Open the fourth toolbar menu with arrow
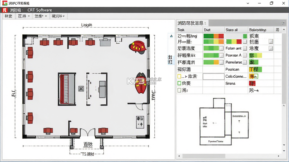This screenshot has height=162, width=289. click(58, 16)
